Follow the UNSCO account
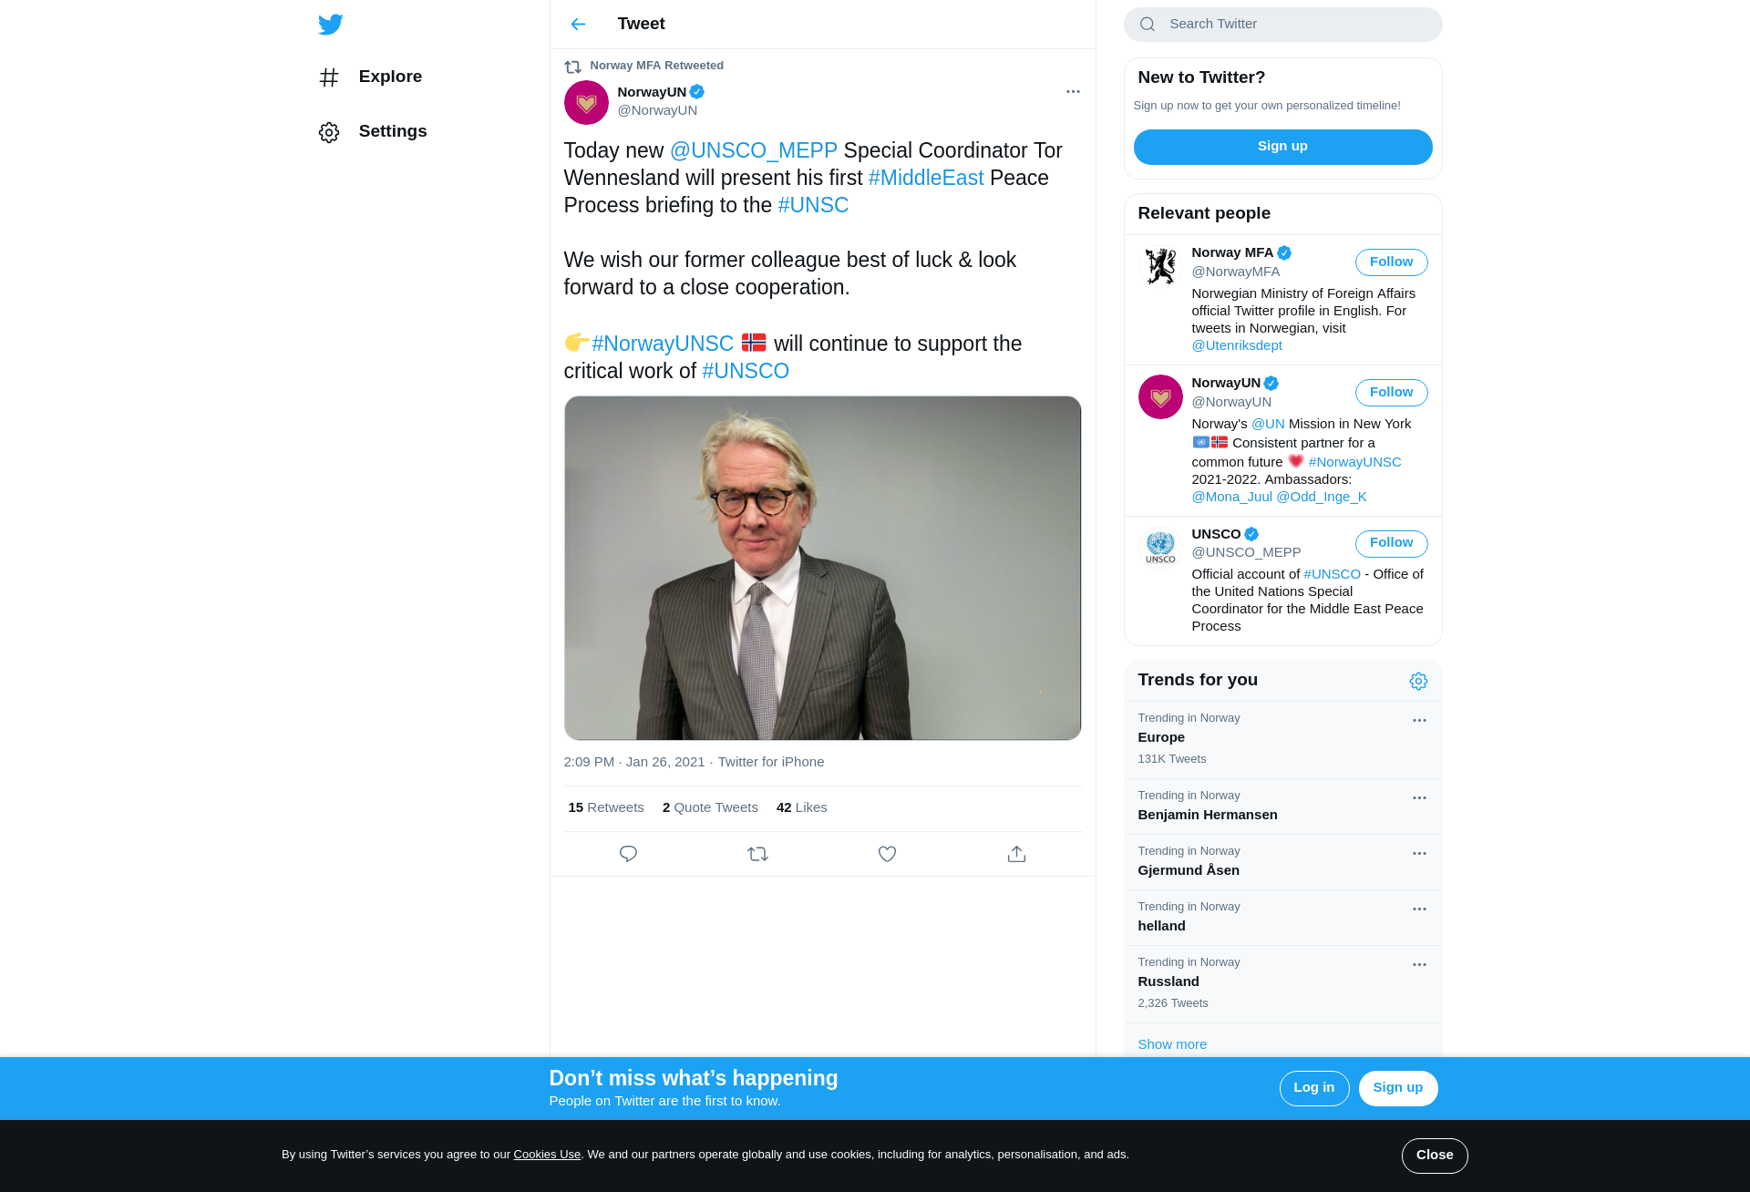Viewport: 1750px width, 1192px height. (1391, 543)
